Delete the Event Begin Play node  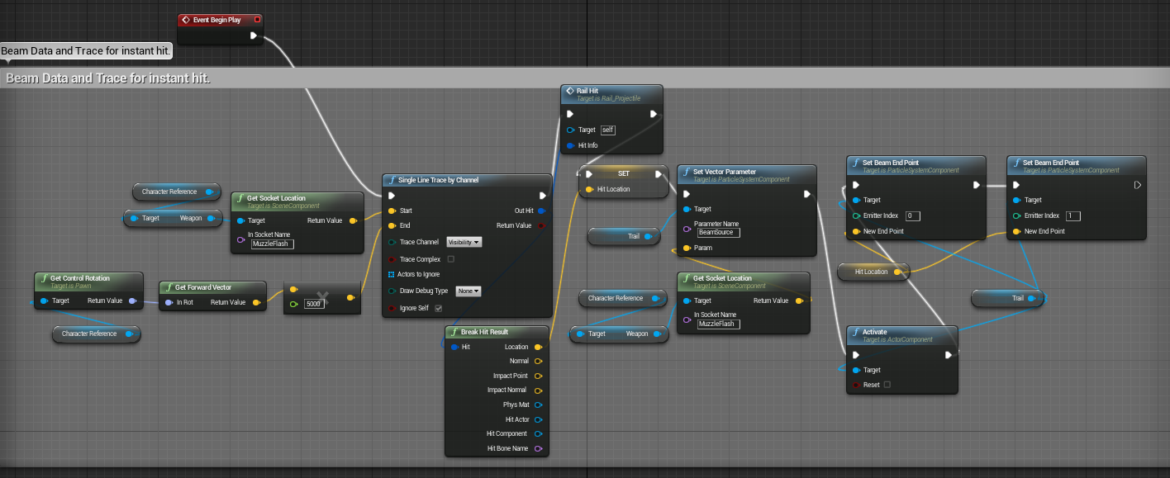click(x=256, y=19)
